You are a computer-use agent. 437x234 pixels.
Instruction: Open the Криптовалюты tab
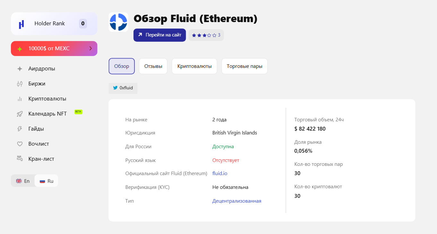coord(194,66)
